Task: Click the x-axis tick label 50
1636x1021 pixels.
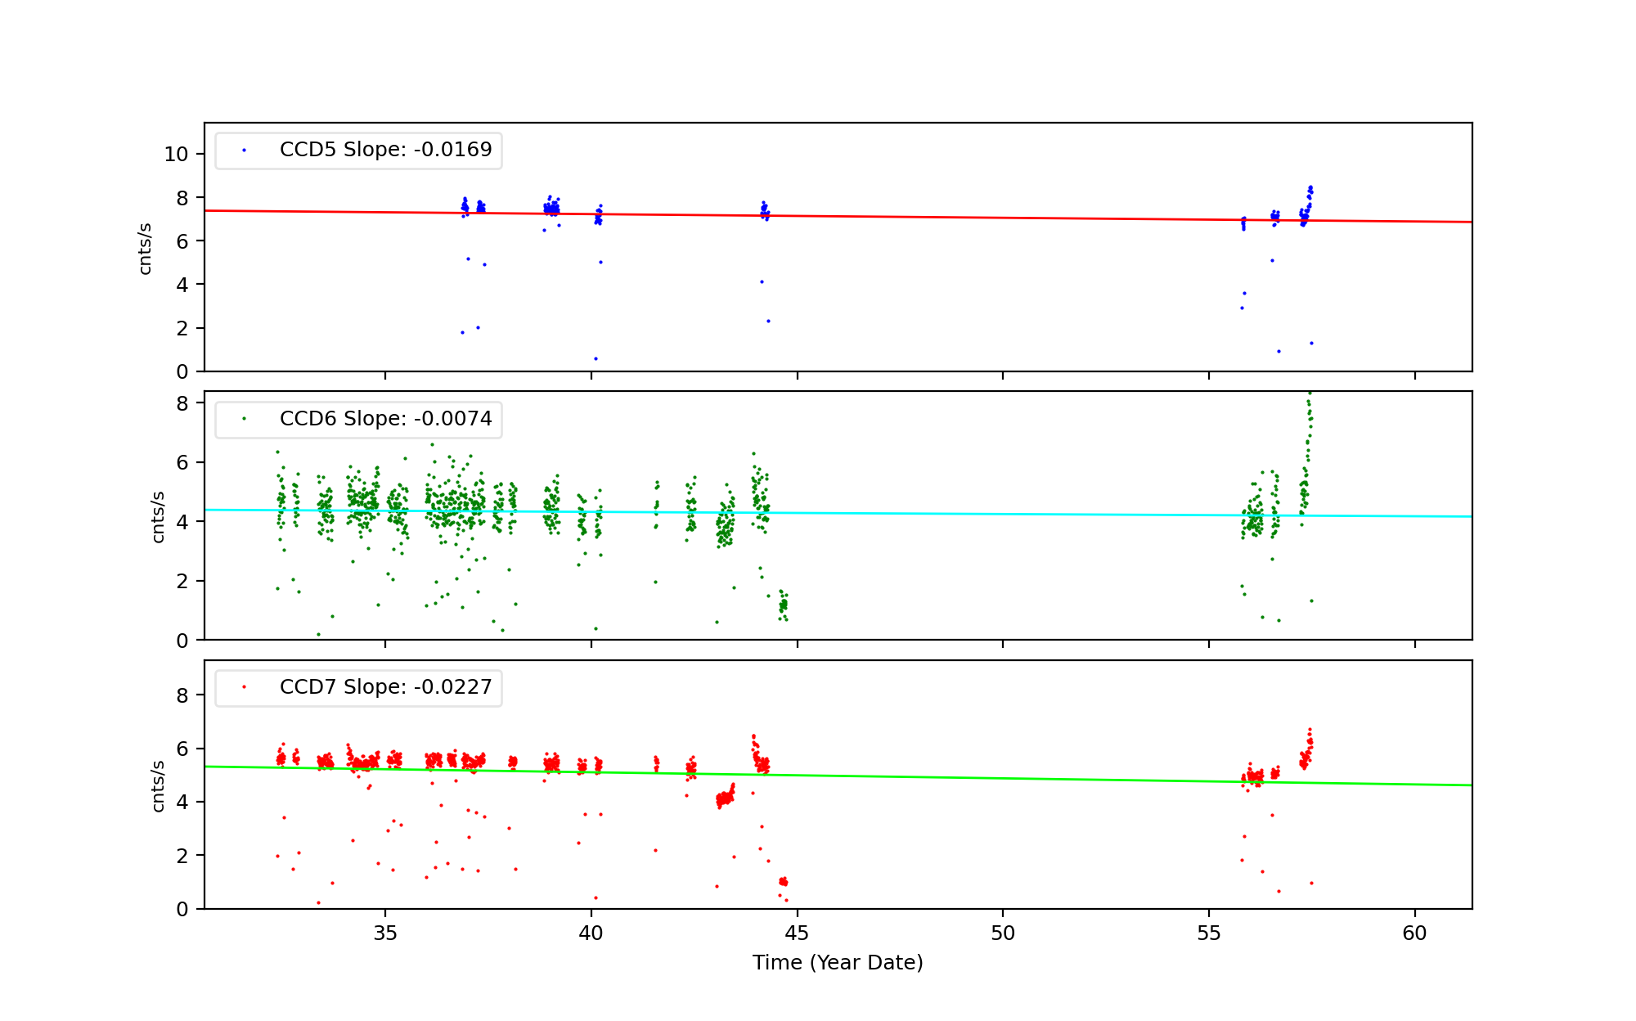Action: coord(1003,933)
